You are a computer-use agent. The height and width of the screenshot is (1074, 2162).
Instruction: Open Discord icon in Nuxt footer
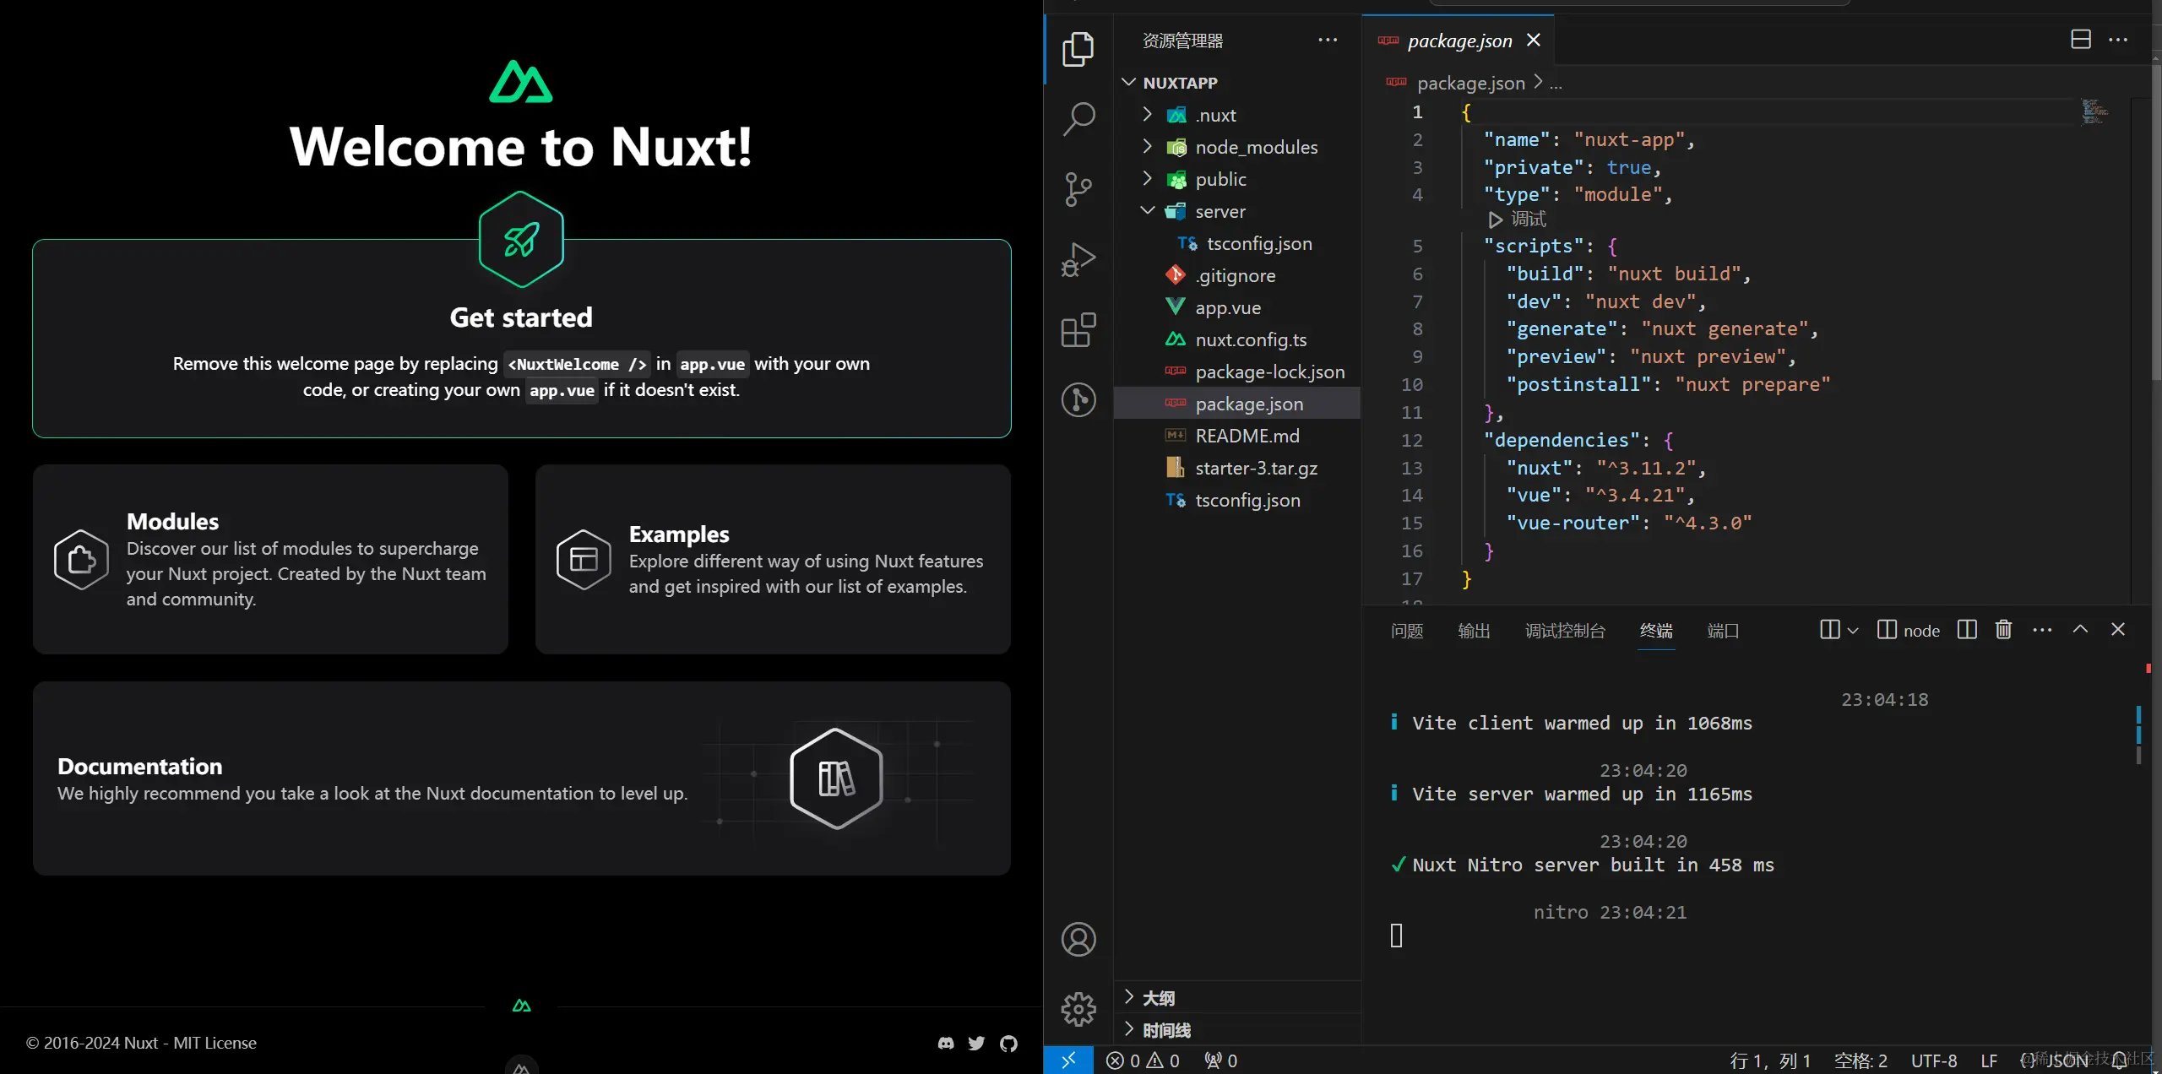click(946, 1044)
